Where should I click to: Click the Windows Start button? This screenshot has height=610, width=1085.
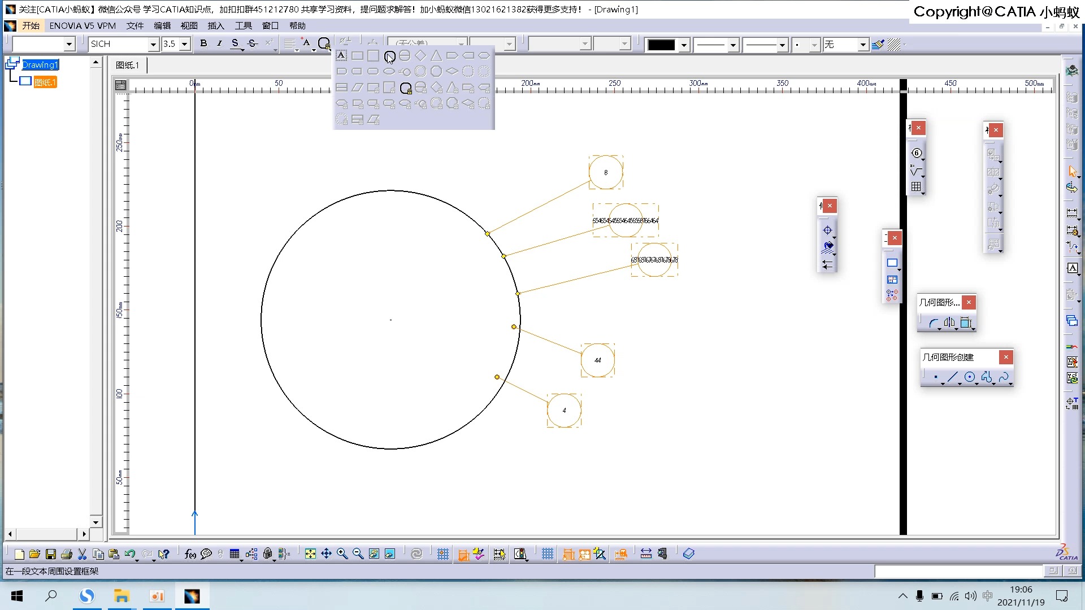coord(17,596)
